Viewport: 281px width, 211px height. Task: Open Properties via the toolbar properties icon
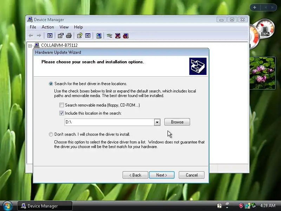pos(61,36)
